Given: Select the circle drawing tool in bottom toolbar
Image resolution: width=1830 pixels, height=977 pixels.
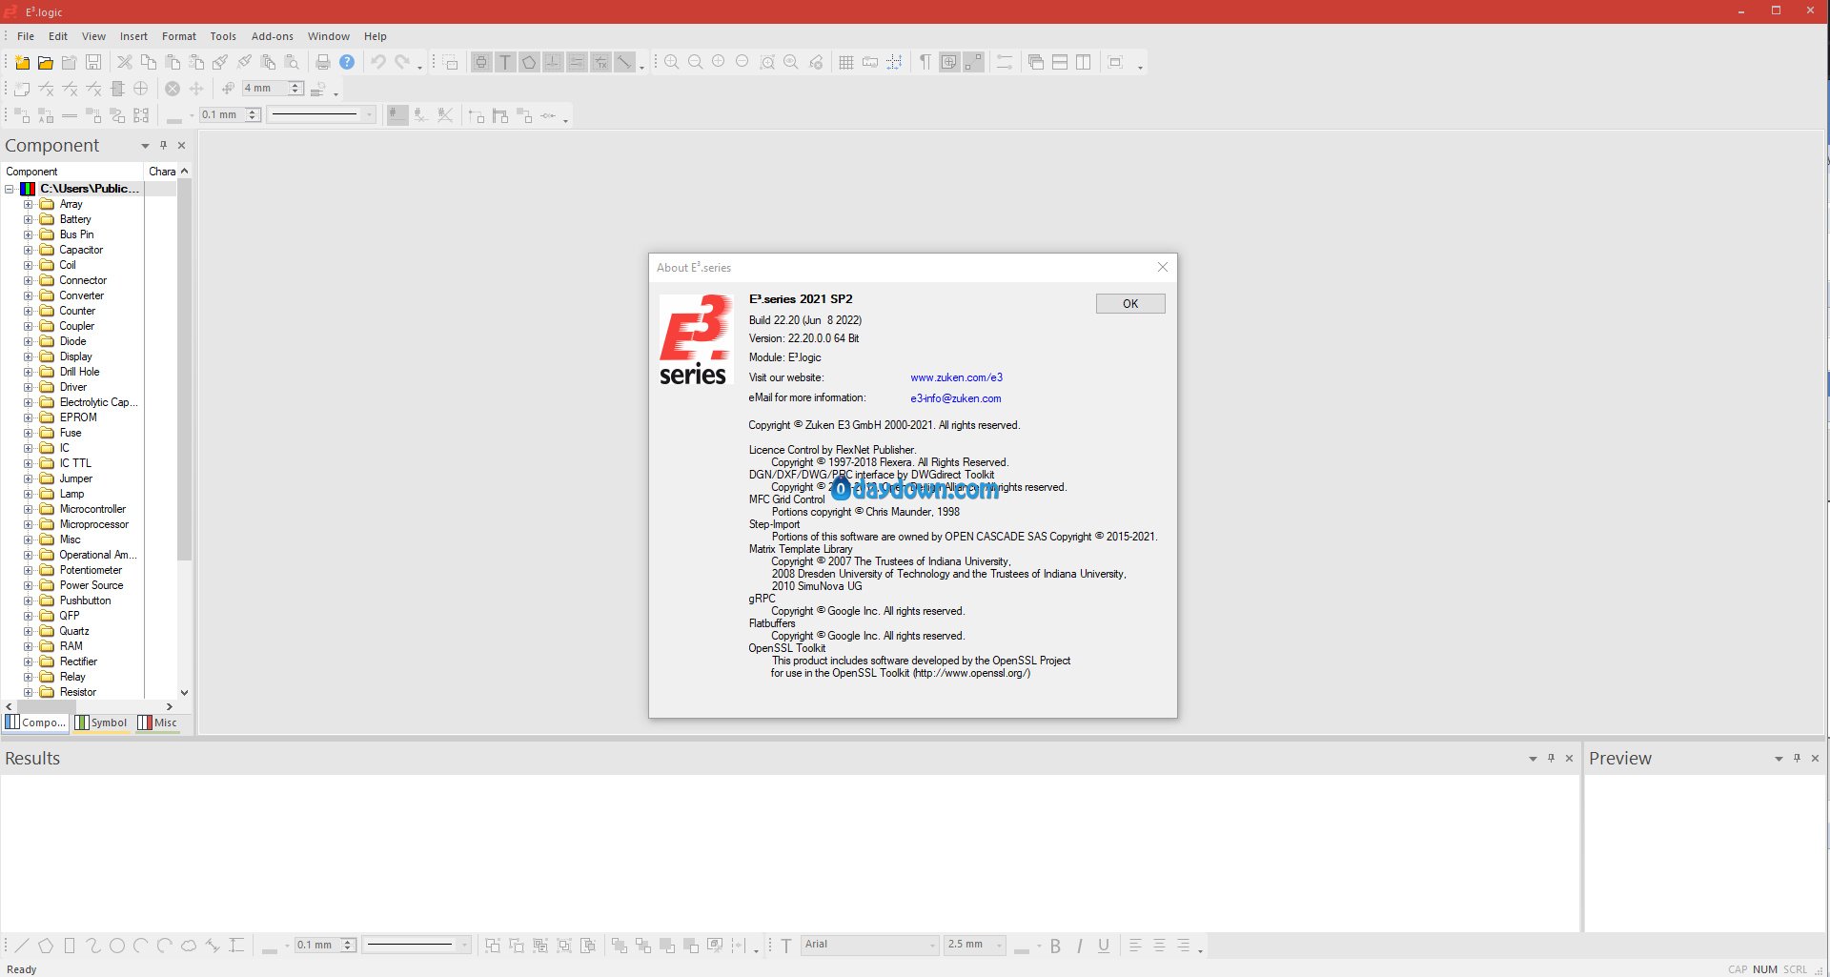Looking at the screenshot, I should click(x=117, y=946).
